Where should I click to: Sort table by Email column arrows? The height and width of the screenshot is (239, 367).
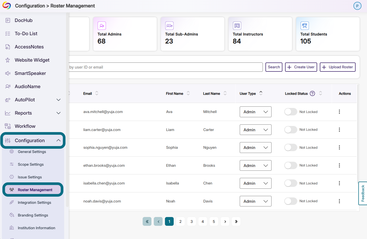pyautogui.click(x=97, y=93)
